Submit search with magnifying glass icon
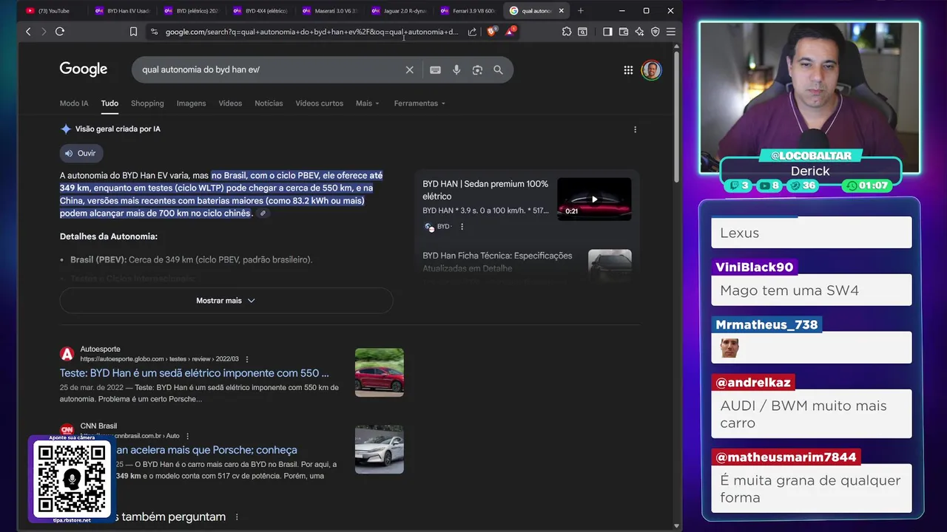Viewport: 947px width, 532px height. pos(498,69)
